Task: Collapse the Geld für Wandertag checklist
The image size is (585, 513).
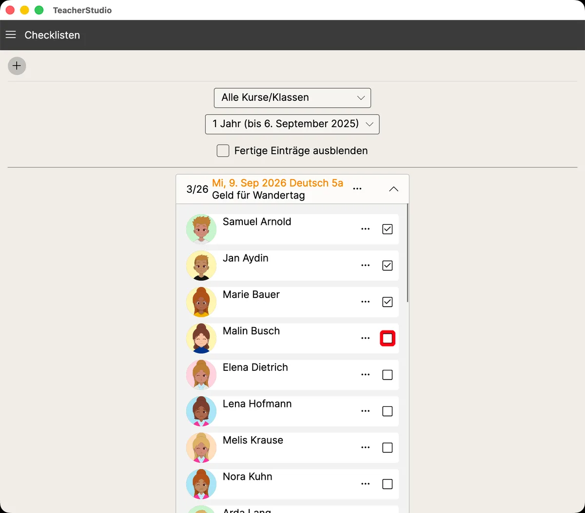Action: tap(394, 189)
